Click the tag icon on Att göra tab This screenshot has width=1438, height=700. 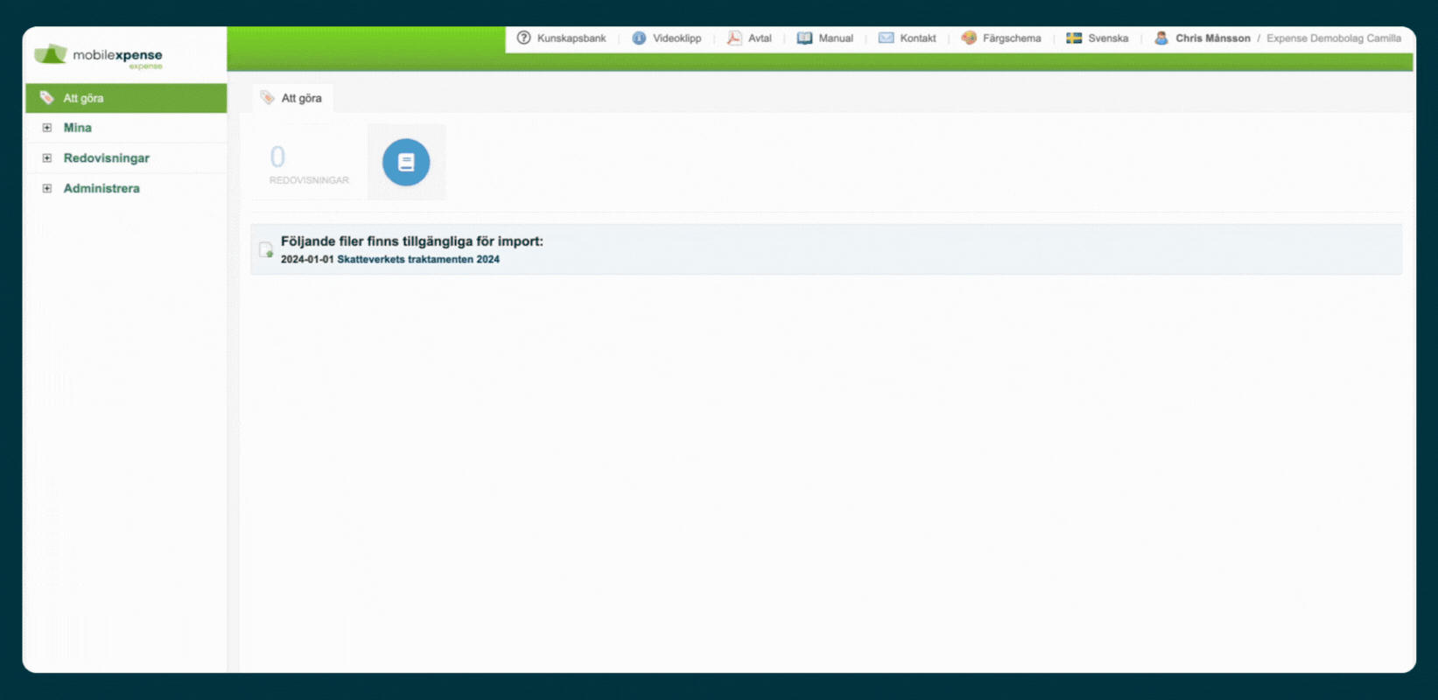267,97
